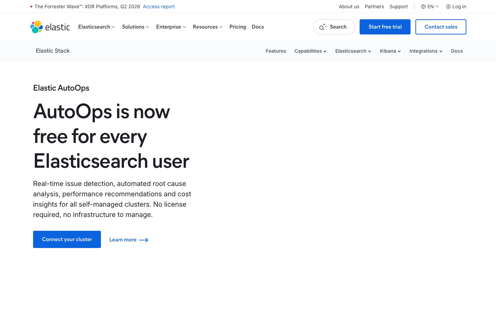Click the AutoOps is now free headline
496x310 pixels.
point(111,136)
